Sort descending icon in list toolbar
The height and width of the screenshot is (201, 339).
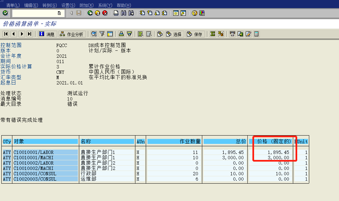click(129, 34)
